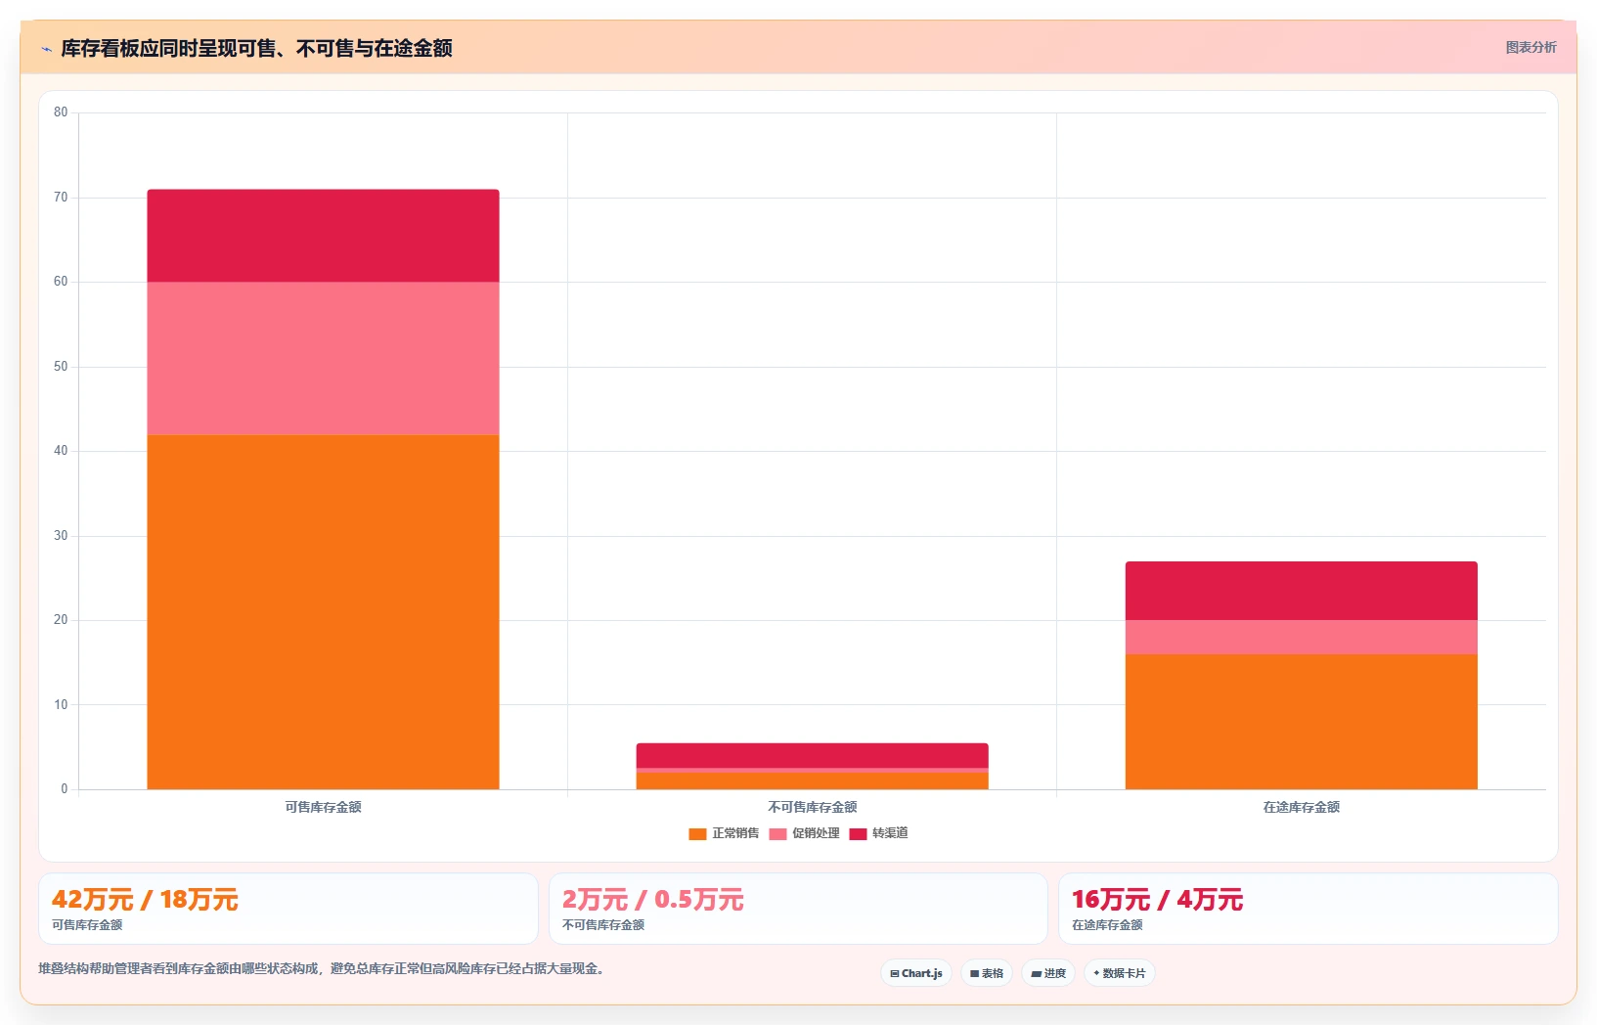Image resolution: width=1597 pixels, height=1025 pixels.
Task: Click the 在途库存金额 x-axis label
Action: click(1301, 807)
